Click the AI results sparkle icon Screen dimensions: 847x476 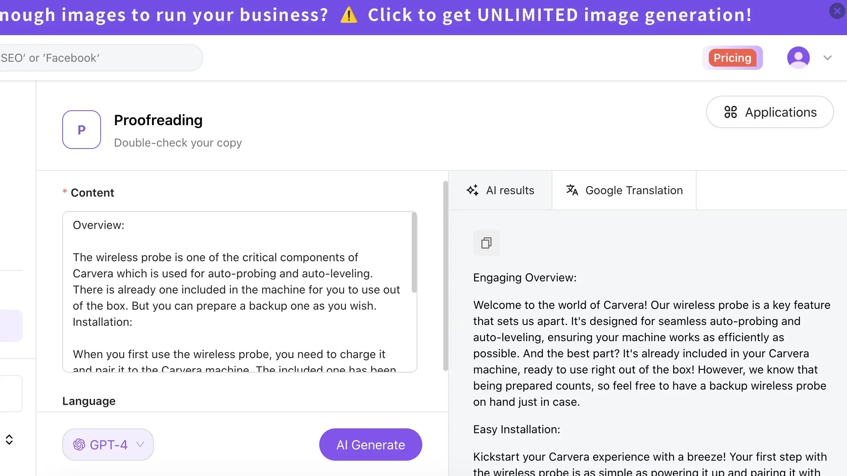tap(472, 190)
